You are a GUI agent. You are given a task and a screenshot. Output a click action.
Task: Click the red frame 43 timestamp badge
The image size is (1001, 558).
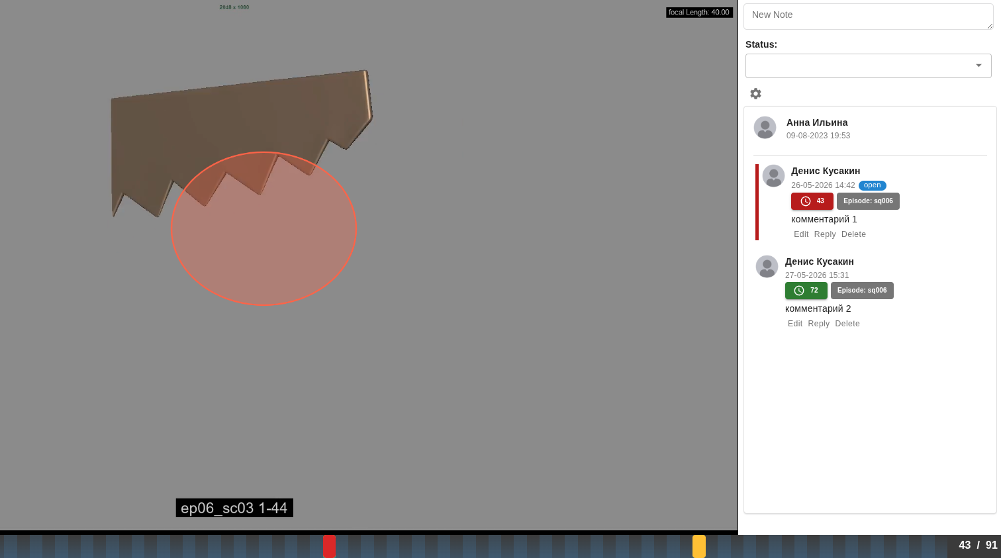pyautogui.click(x=812, y=201)
